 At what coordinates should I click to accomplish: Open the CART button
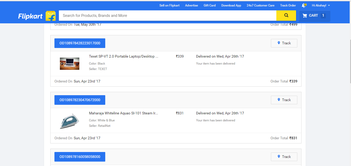coord(314,16)
